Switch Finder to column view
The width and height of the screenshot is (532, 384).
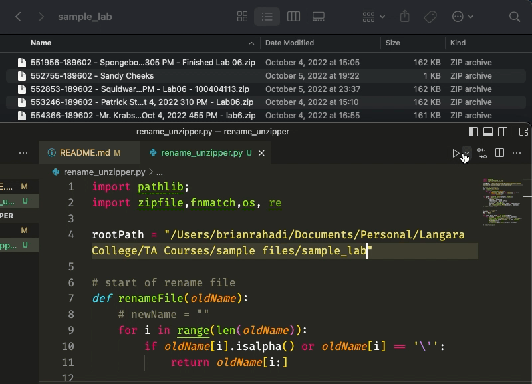tap(293, 17)
